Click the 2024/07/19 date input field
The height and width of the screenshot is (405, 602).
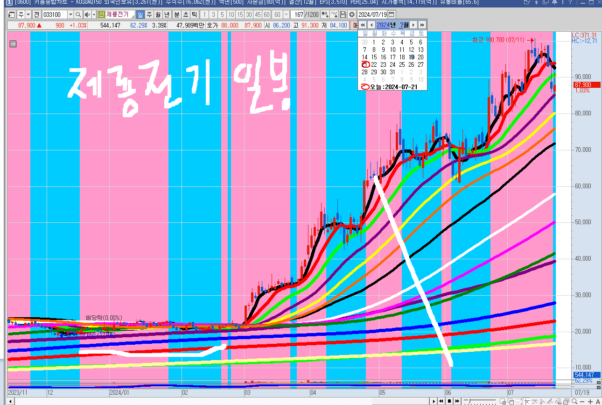pyautogui.click(x=372, y=14)
